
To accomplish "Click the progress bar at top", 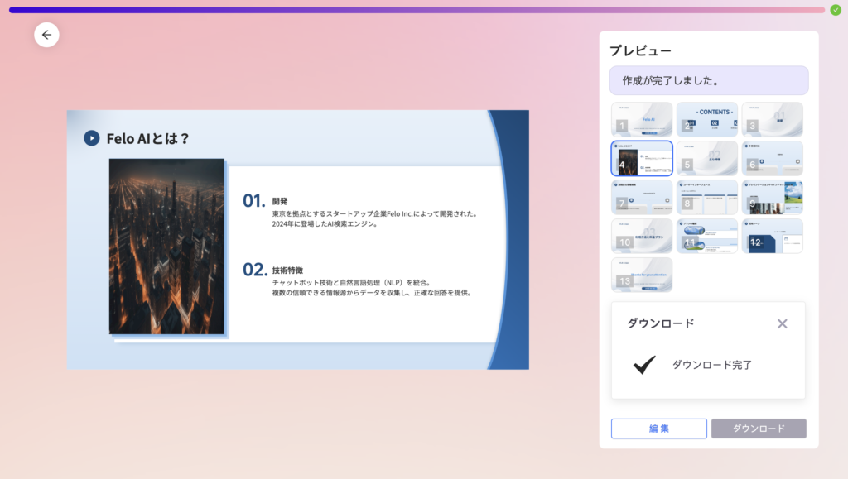I will 417,10.
